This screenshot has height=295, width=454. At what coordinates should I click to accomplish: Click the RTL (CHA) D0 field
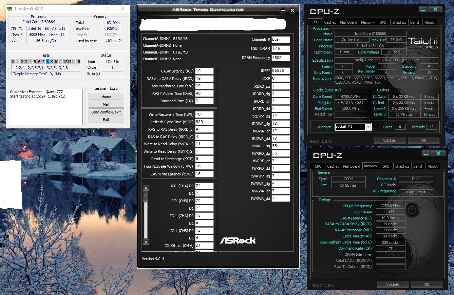click(204, 186)
